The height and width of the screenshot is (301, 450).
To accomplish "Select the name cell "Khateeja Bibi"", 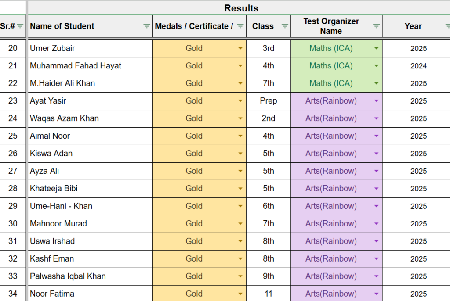I will pos(88,189).
